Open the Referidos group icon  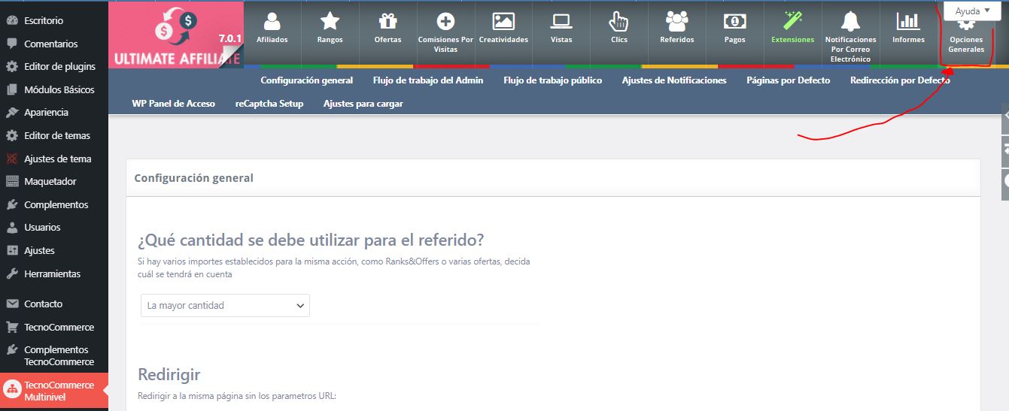tap(677, 21)
